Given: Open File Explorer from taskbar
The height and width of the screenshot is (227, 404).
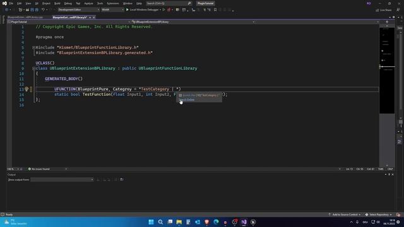Looking at the screenshot, I should pyautogui.click(x=179, y=222).
